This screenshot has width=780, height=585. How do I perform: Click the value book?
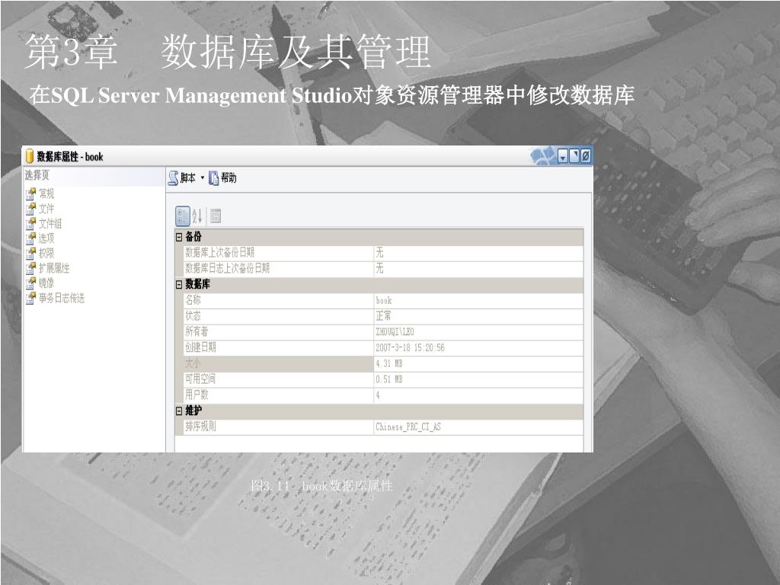pos(384,300)
